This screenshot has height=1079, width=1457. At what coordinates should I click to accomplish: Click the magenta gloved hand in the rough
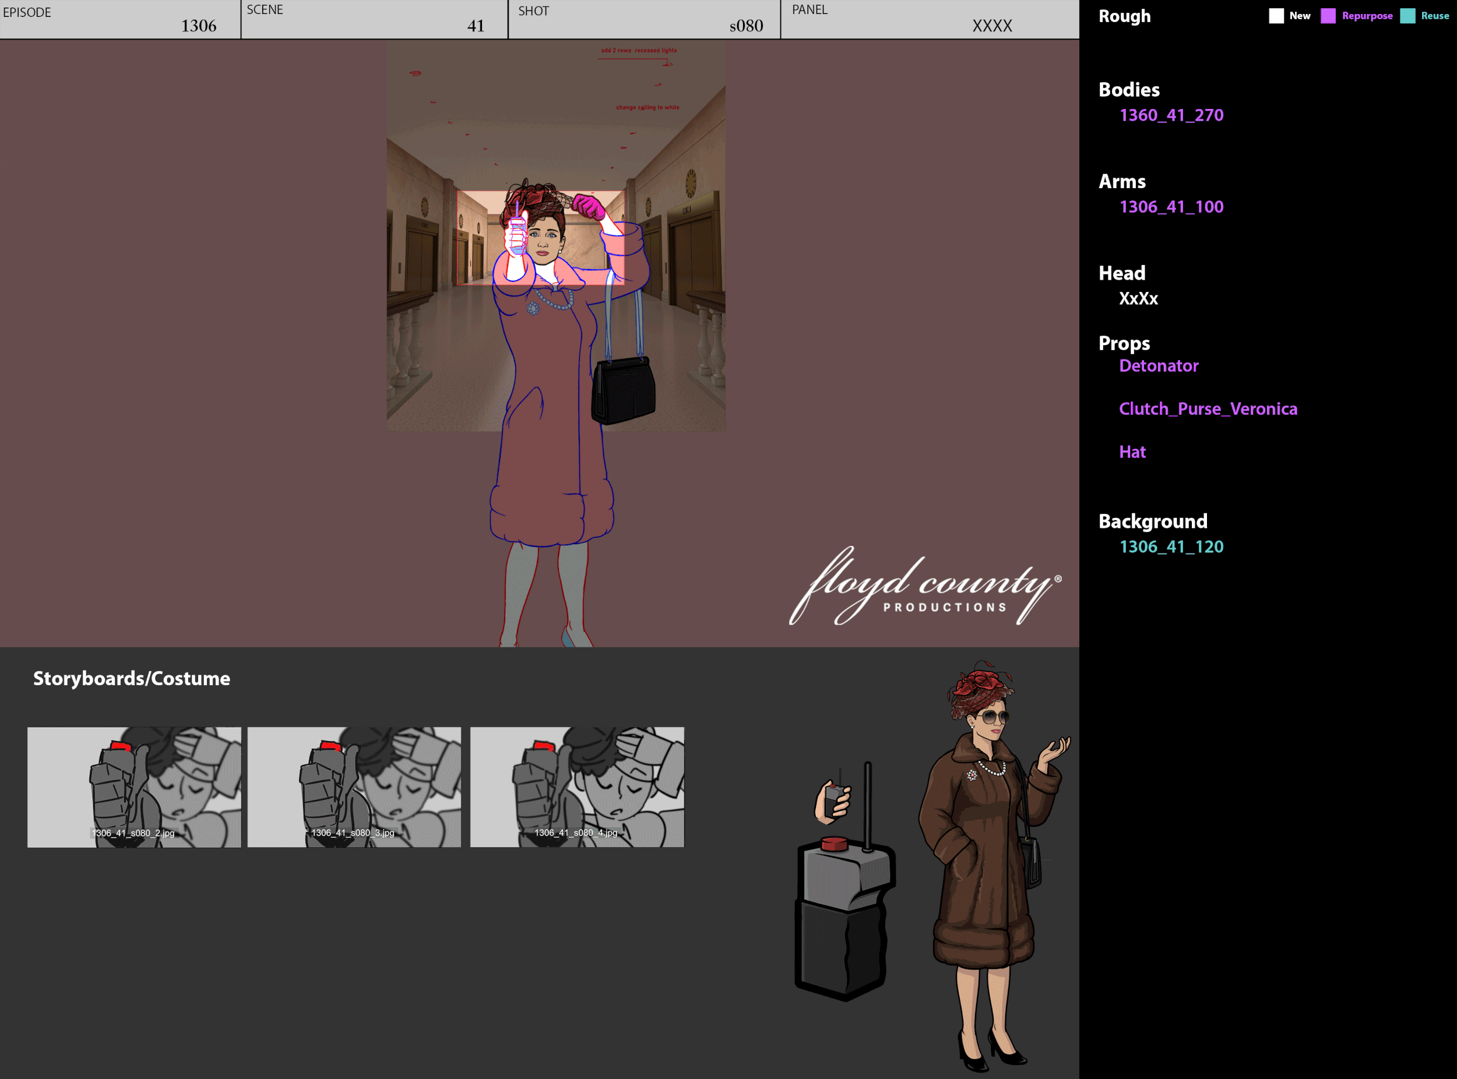(x=590, y=207)
